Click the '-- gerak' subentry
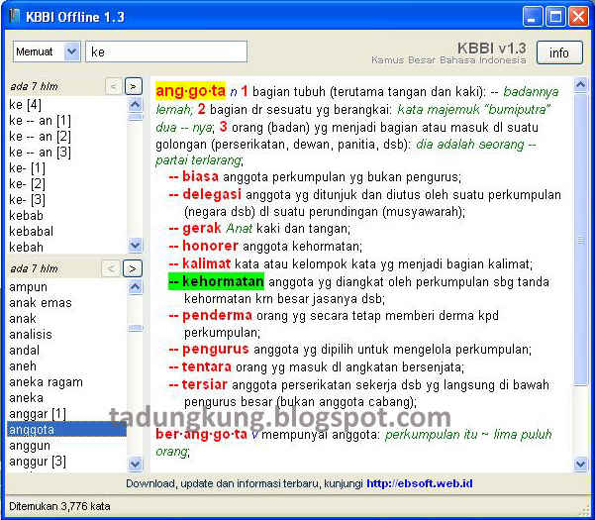Viewport: 595px width, 520px height. point(195,228)
